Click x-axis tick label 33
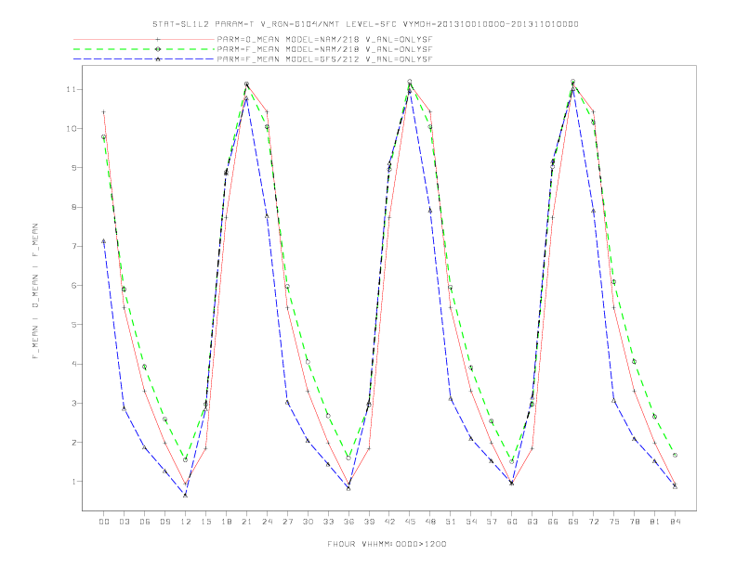Screen dimensions: 736x568 pyautogui.click(x=328, y=522)
